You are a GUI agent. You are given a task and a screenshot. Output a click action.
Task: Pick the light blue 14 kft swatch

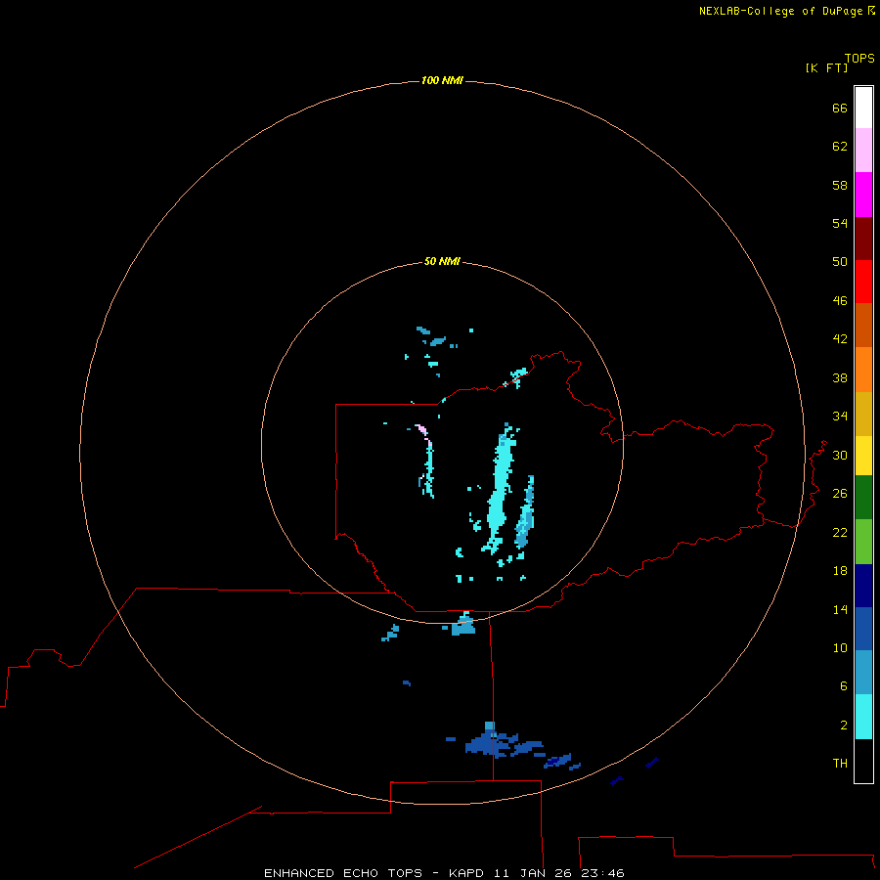(x=863, y=673)
